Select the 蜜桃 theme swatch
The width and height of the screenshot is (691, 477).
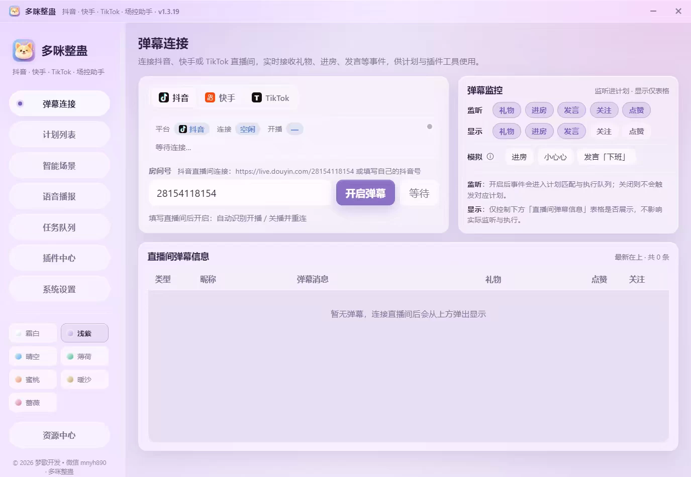click(33, 380)
